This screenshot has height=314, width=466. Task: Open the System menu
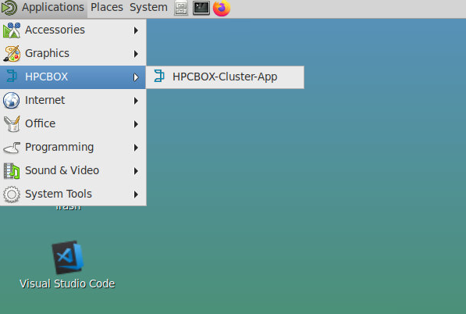pyautogui.click(x=148, y=7)
